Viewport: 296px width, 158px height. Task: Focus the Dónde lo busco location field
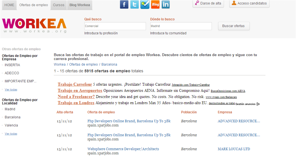tap(181, 26)
